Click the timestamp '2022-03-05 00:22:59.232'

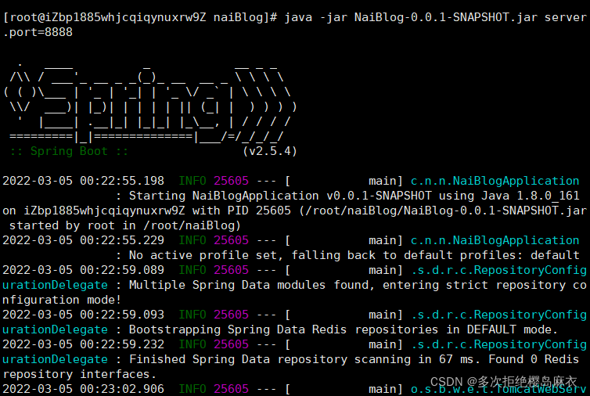point(84,344)
